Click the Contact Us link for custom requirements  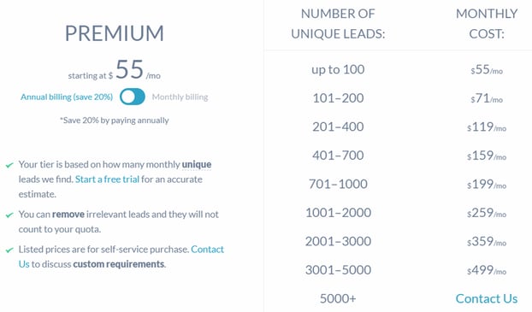tap(207, 250)
